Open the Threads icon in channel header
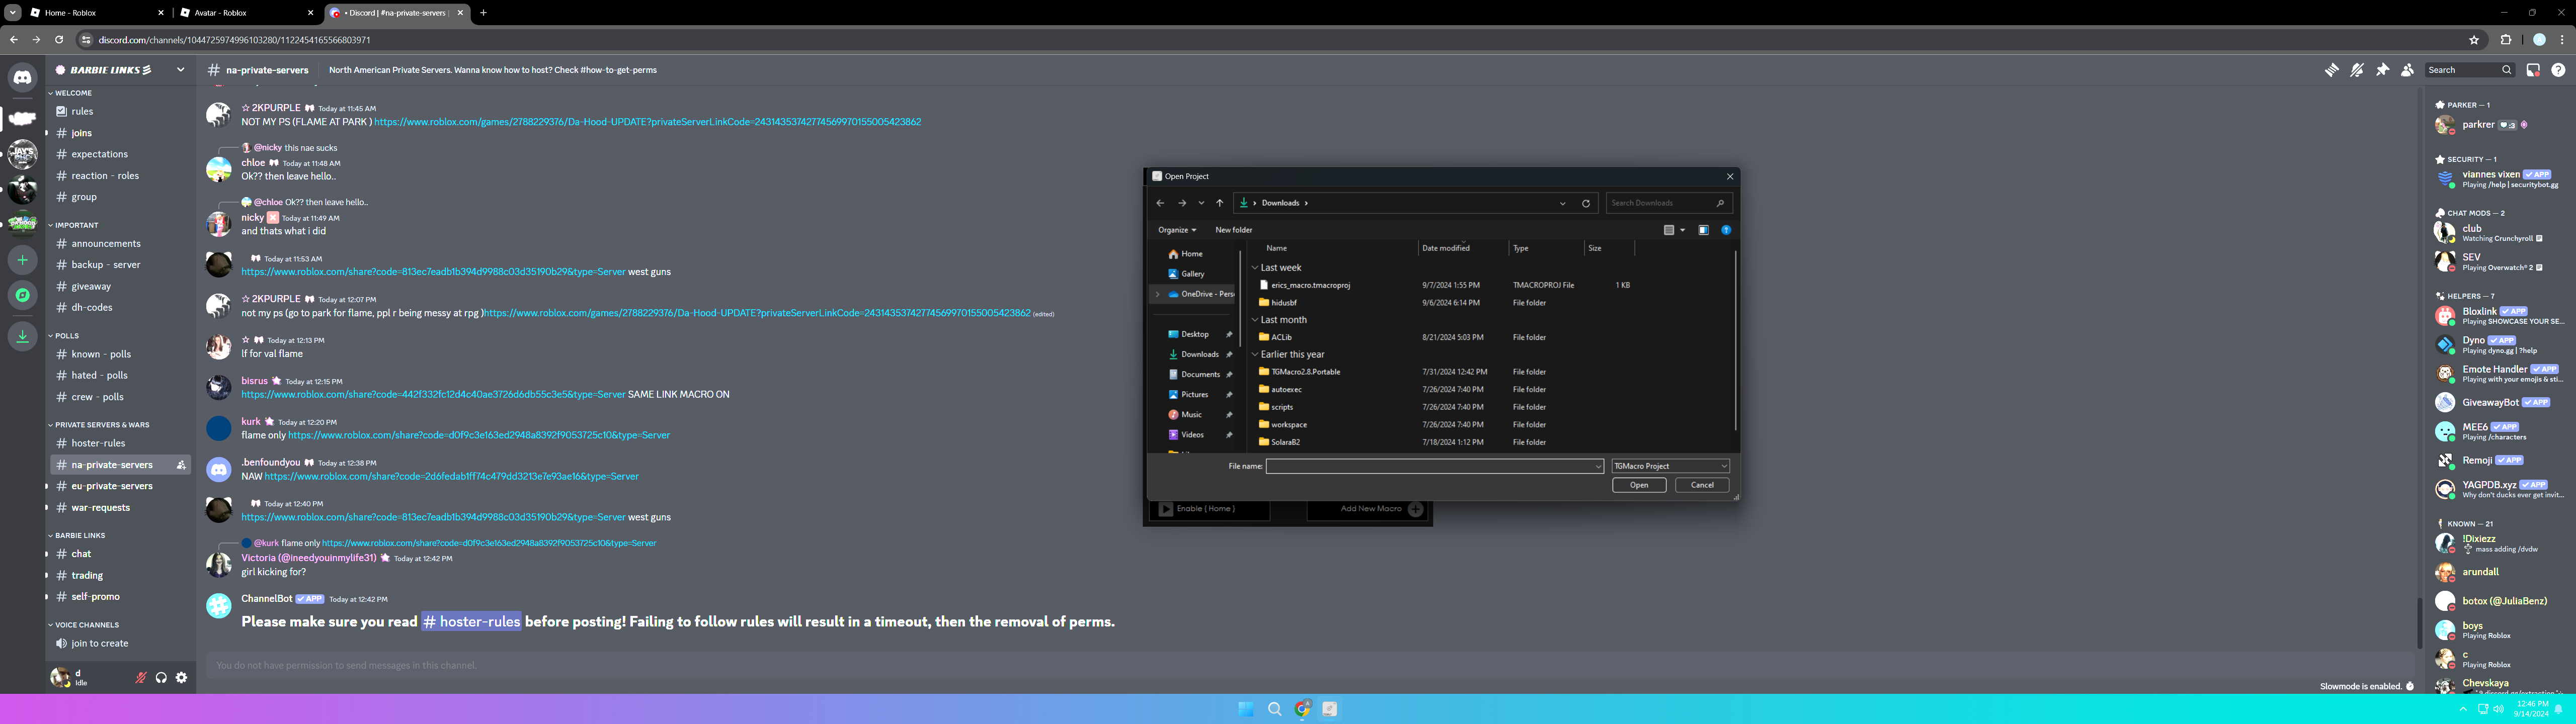 pos(2331,70)
